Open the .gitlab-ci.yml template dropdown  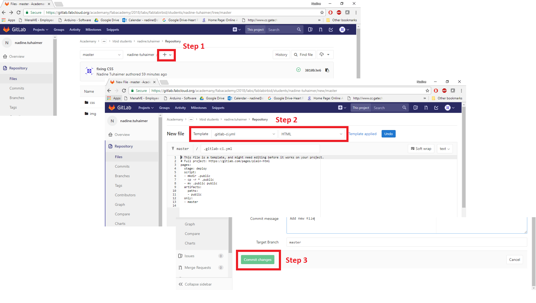pos(244,134)
